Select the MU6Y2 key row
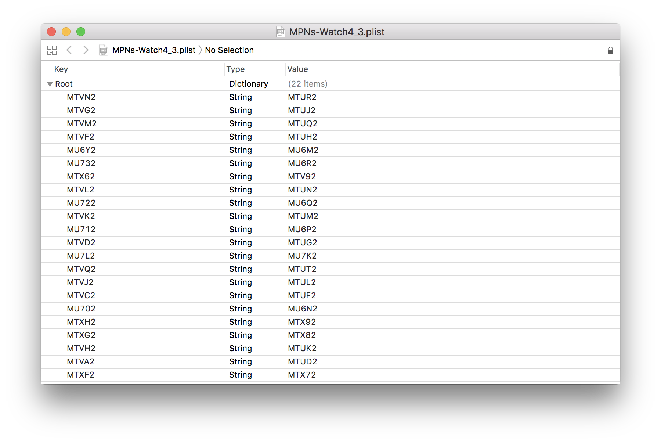Viewport: 661px width, 443px height. (81, 150)
